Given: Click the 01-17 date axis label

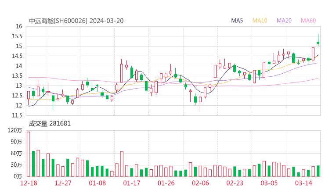Looking at the screenshot, I should pyautogui.click(x=132, y=183).
